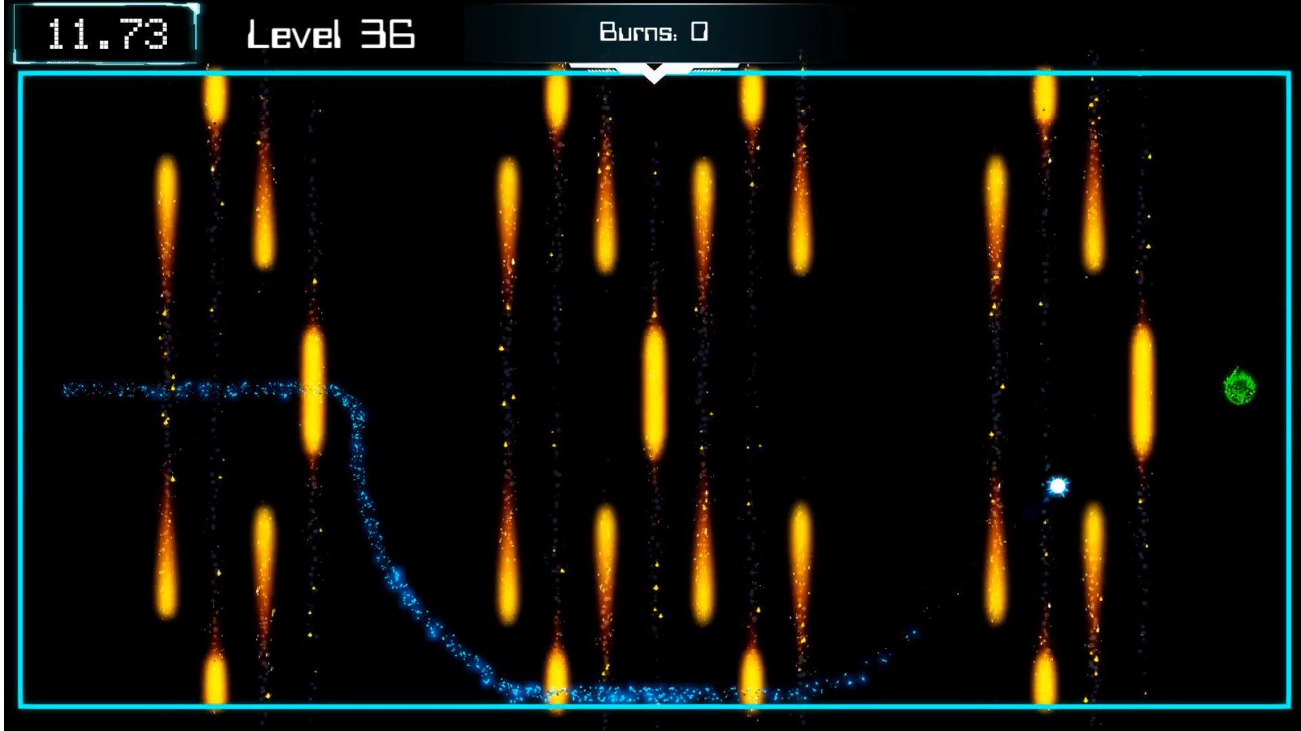Click the Level 36 label

[x=331, y=34]
